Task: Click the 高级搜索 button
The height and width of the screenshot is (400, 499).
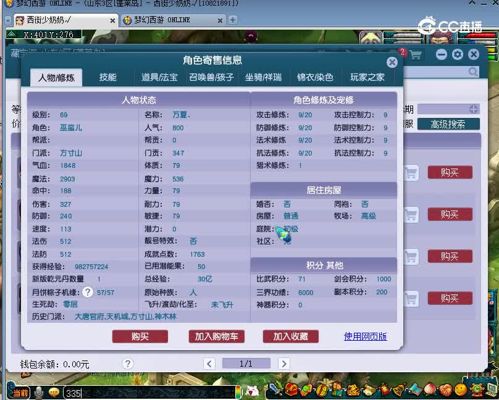Action: pyautogui.click(x=448, y=124)
